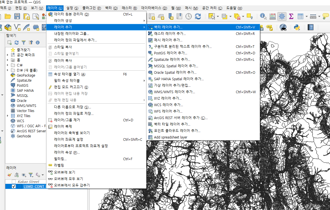Open the temporal controller clock icon

[188, 16]
